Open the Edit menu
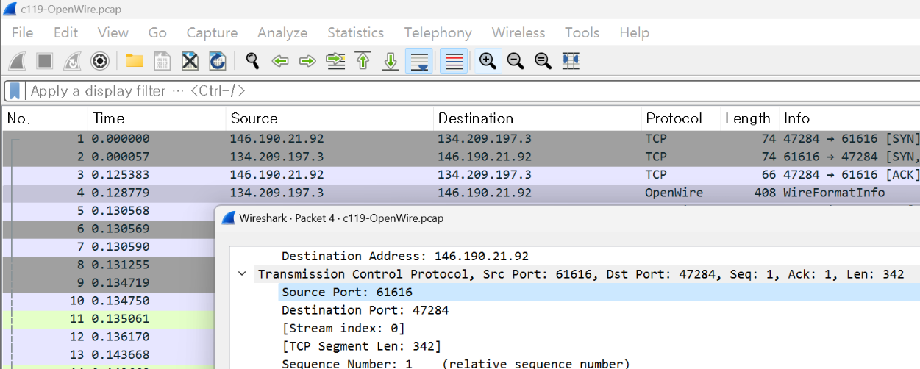This screenshot has height=369, width=920. pyautogui.click(x=65, y=33)
